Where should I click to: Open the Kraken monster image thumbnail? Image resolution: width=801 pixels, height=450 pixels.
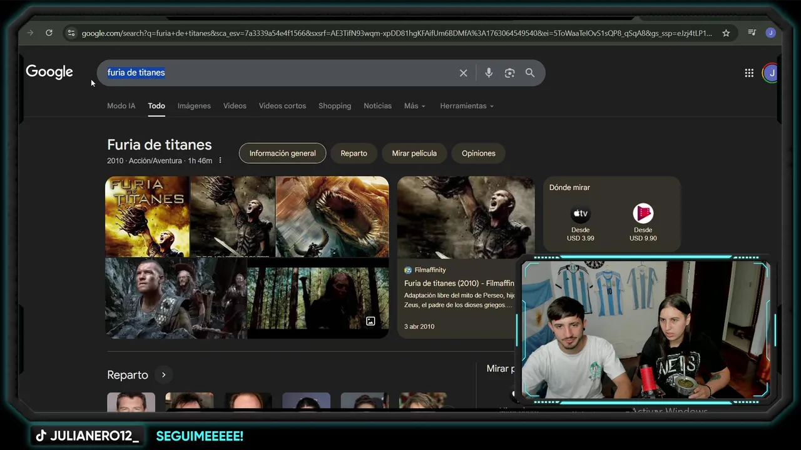tap(332, 216)
